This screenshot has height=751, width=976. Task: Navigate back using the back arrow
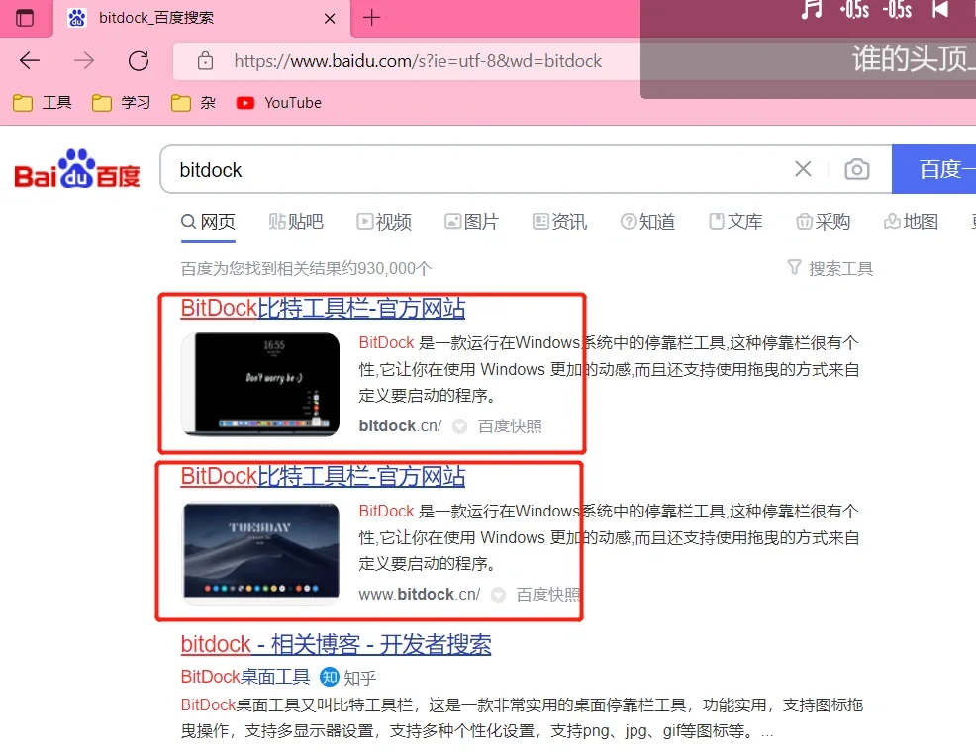(29, 60)
